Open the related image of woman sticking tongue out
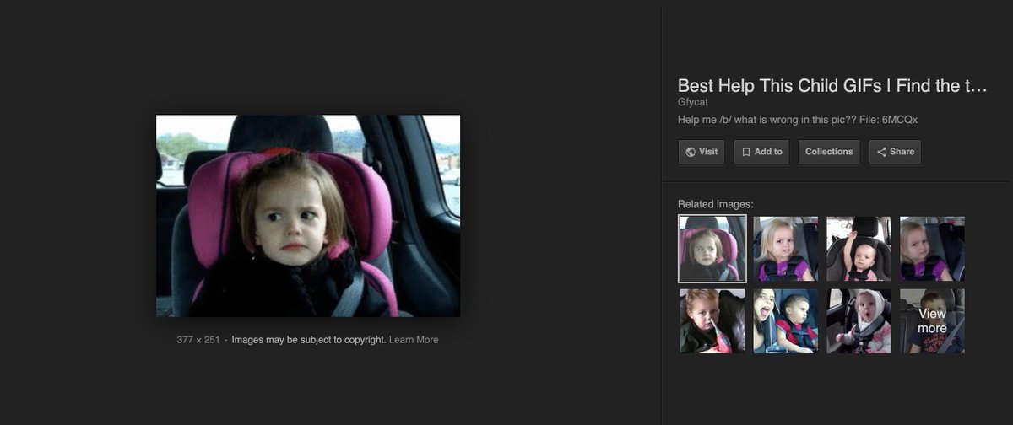 786,321
